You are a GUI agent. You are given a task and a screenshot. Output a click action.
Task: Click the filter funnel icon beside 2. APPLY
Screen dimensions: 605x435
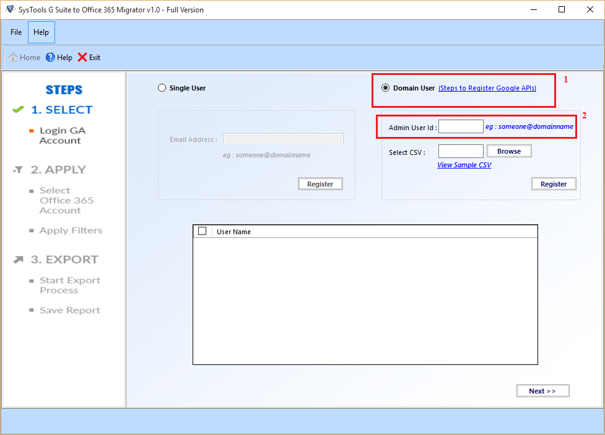tap(18, 169)
